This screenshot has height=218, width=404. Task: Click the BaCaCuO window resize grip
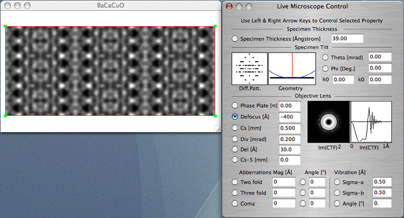[217, 129]
